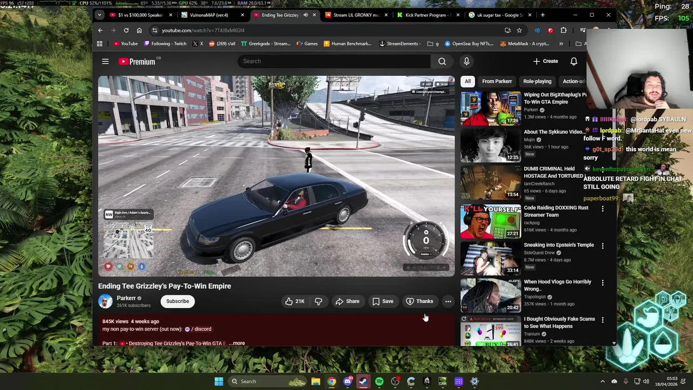Image resolution: width=693 pixels, height=390 pixels.
Task: Go back in Chrome browser
Action: point(100,30)
